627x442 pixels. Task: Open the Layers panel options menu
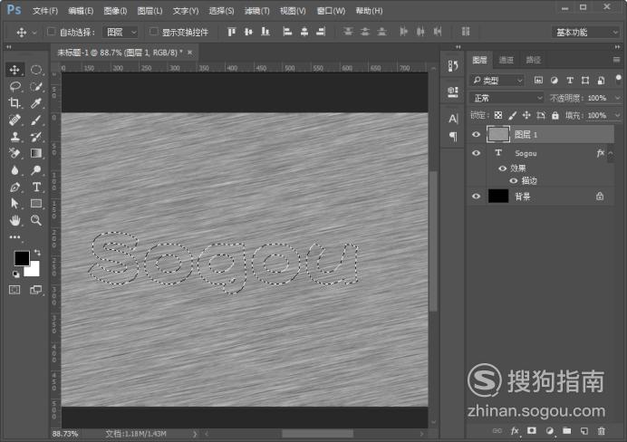(616, 60)
